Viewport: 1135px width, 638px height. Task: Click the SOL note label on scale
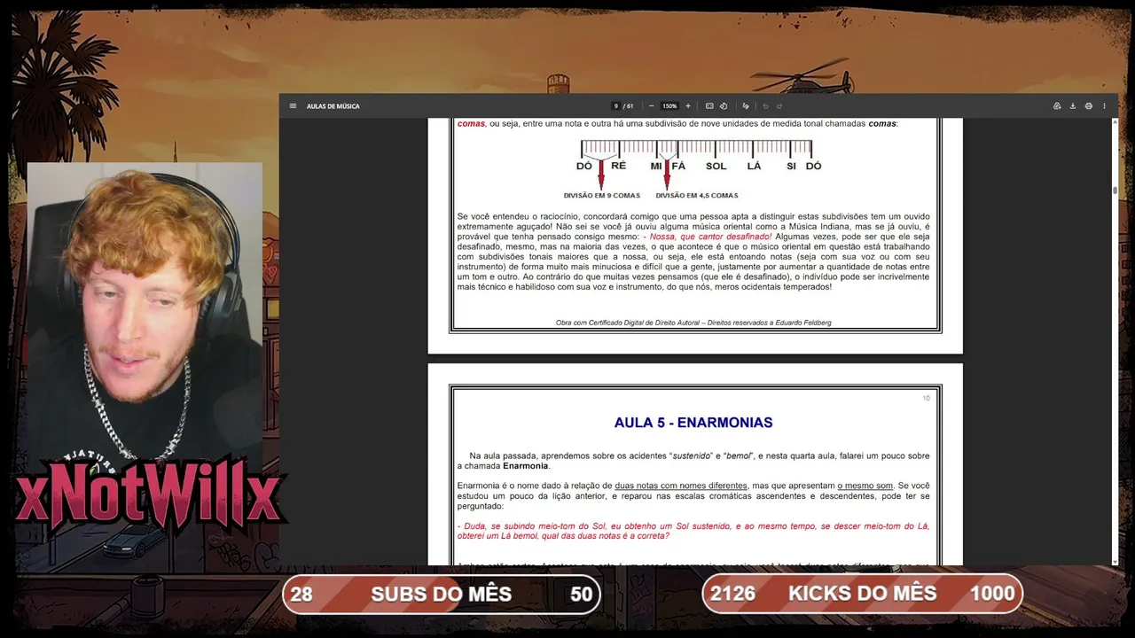point(716,167)
